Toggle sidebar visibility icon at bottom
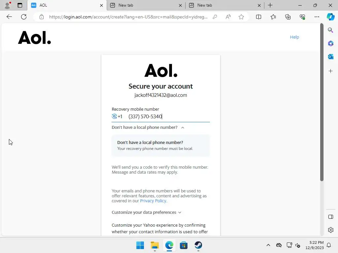Image resolution: width=338 pixels, height=253 pixels. pos(330,217)
